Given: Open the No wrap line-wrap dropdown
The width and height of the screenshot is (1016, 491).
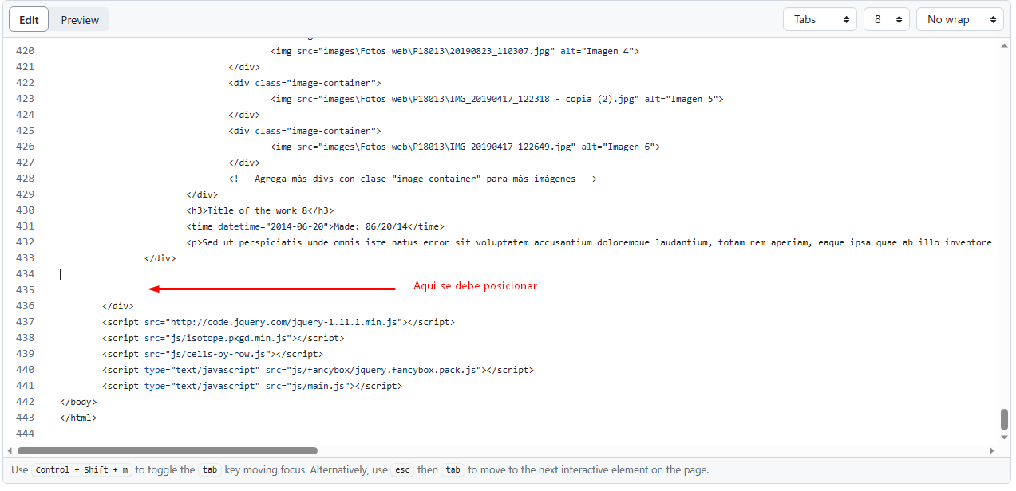Looking at the screenshot, I should tap(959, 18).
